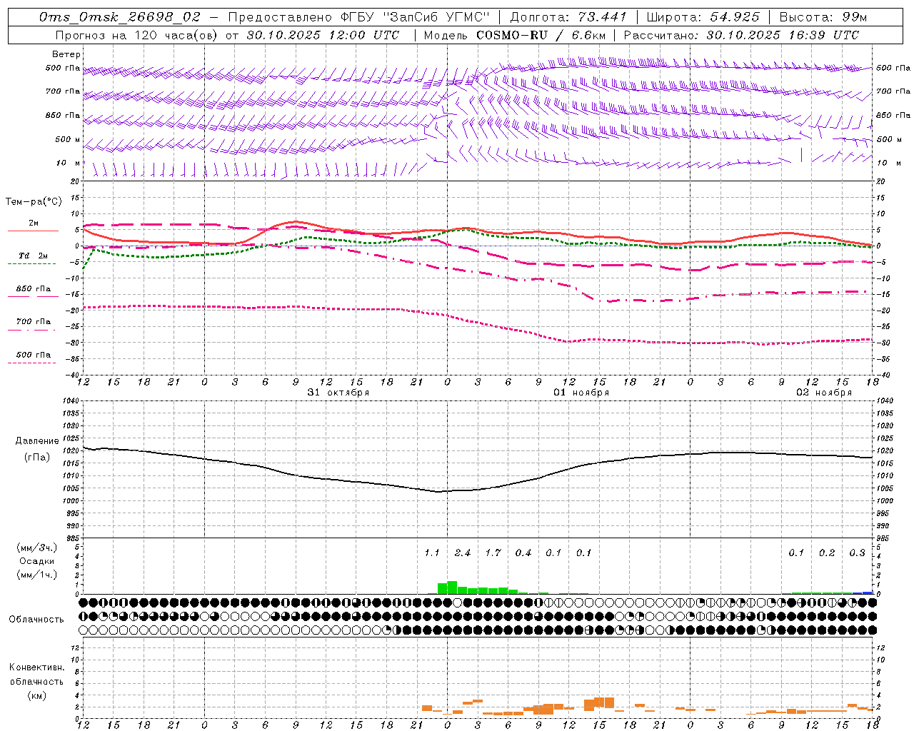Click the 1.7 precipitation value
Image resolution: width=914 pixels, height=731 pixels.
pyautogui.click(x=493, y=553)
